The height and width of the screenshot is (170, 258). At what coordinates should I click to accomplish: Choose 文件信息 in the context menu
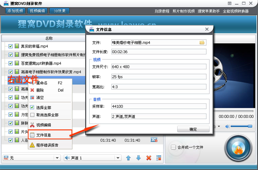[x=50, y=135]
